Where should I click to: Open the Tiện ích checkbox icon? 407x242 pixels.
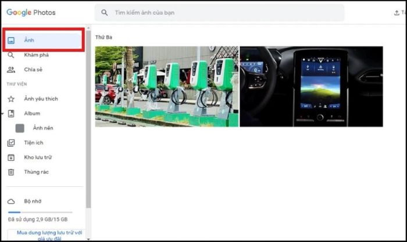pyautogui.click(x=11, y=143)
